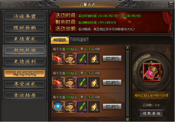Screen dimensions: 175x122
Task: Open the 超级熊猫 activity menu
Action: pyautogui.click(x=24, y=51)
